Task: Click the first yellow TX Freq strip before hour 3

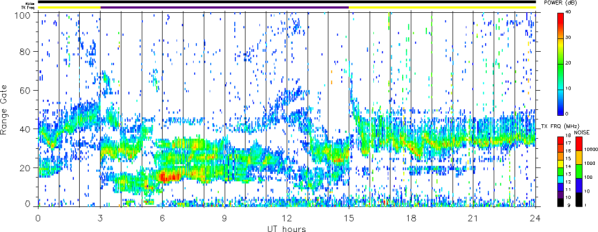Action: (x=69, y=7)
